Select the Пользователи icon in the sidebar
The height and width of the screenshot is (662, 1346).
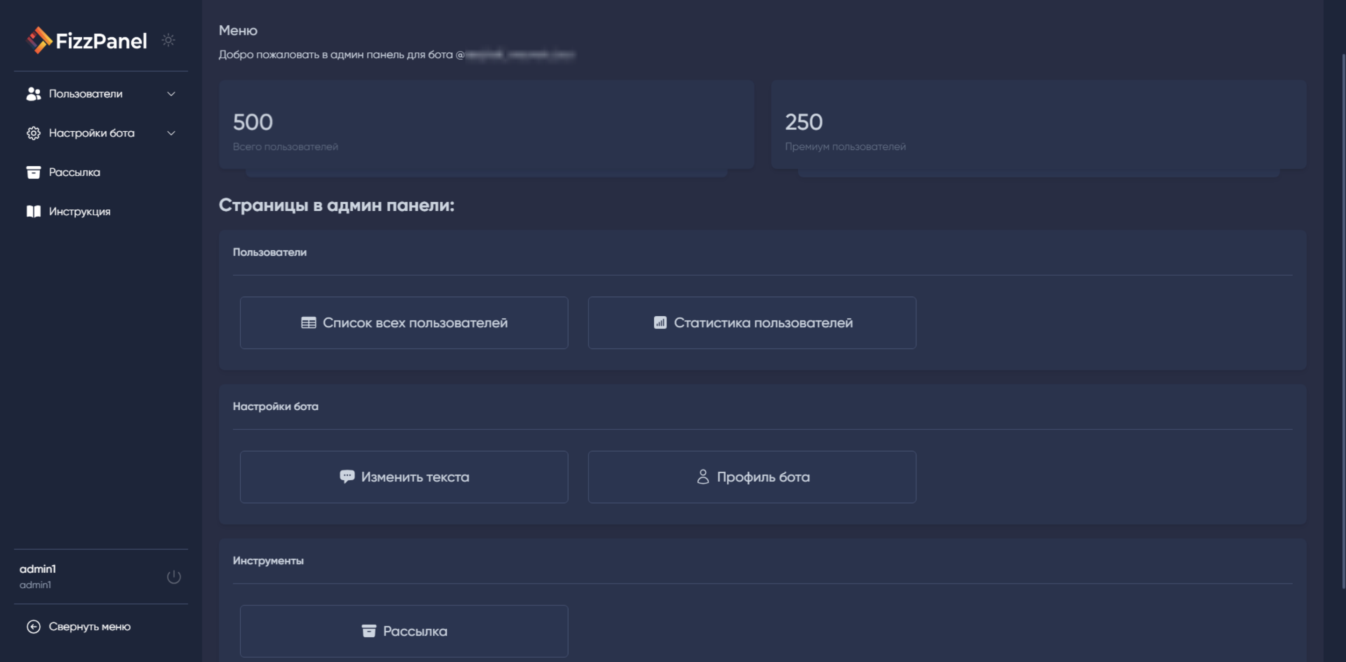[x=34, y=94]
